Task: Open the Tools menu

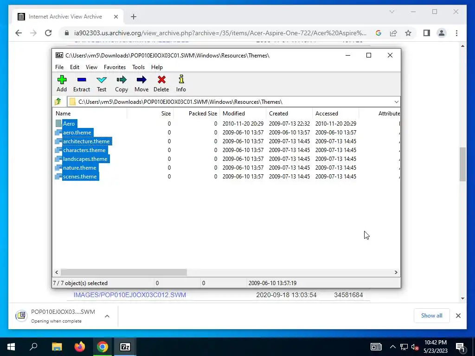Action: 138,67
